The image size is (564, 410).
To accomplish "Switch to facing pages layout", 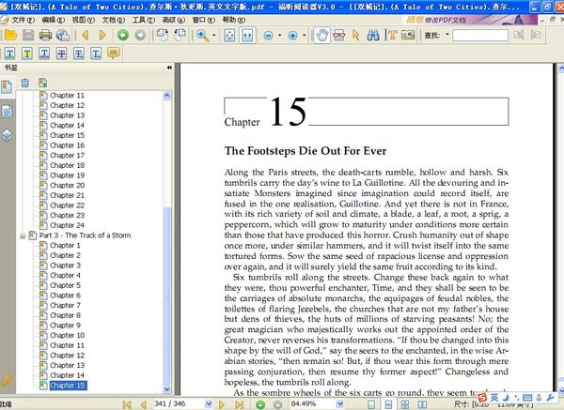I will [x=422, y=404].
